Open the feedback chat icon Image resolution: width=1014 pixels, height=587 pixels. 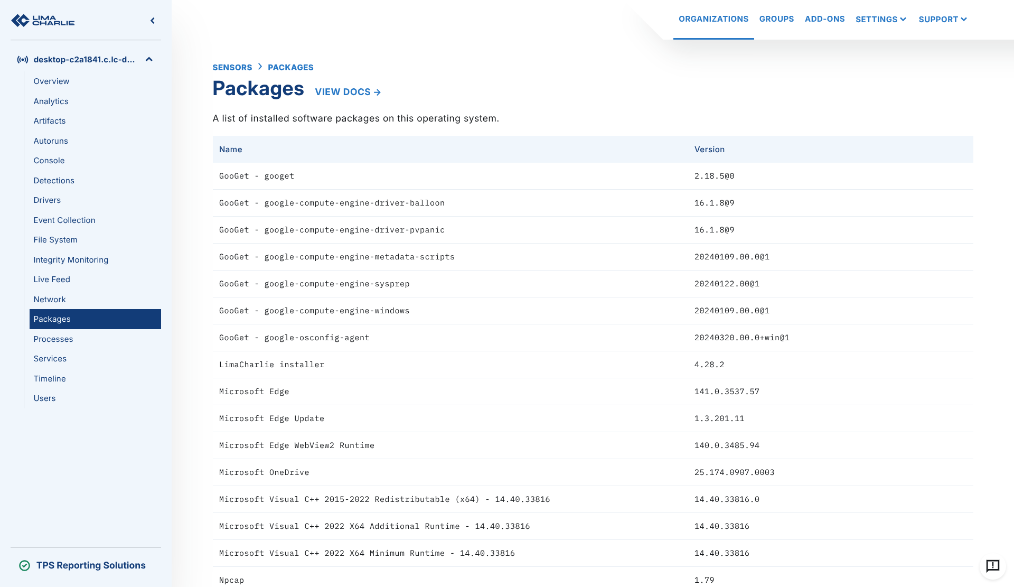[992, 566]
